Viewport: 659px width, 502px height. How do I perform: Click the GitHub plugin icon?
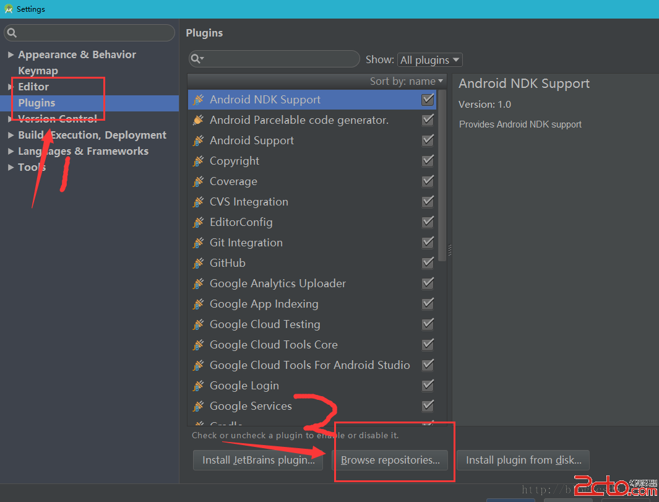tap(198, 263)
